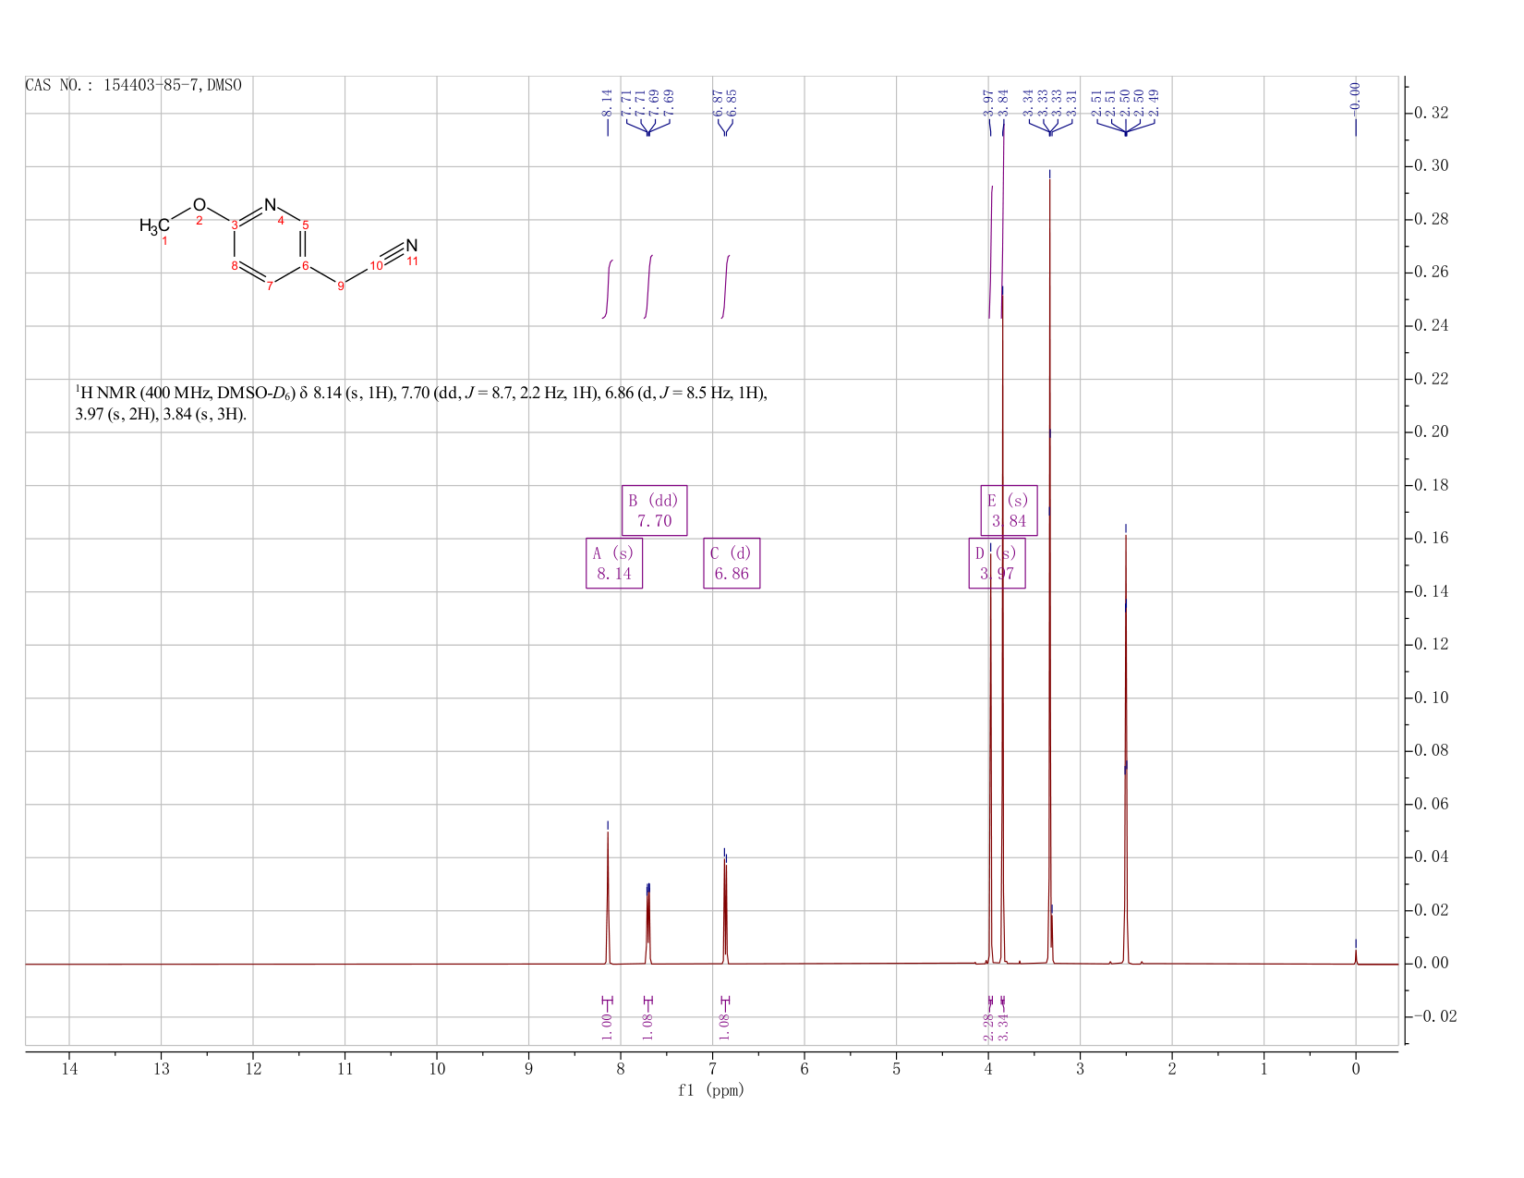The width and height of the screenshot is (1524, 1178).
Task: Click the integral value 1.08 under 6.86 peak
Action: pos(724,1026)
